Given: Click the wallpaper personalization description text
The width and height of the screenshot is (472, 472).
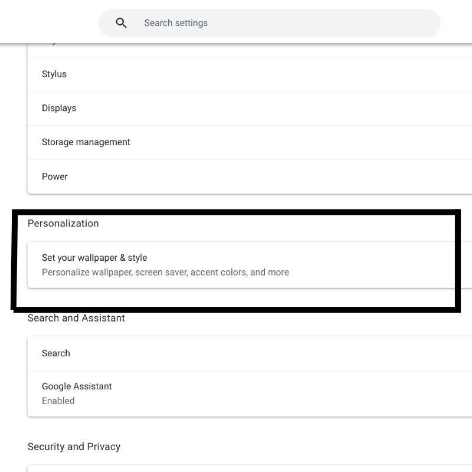Looking at the screenshot, I should (165, 272).
